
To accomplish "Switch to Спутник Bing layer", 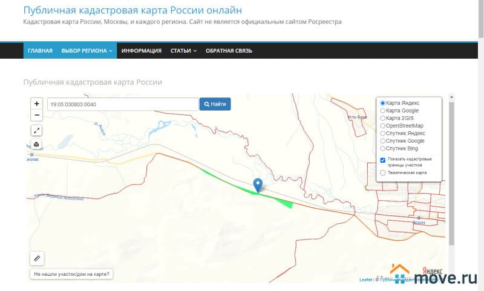I will pyautogui.click(x=382, y=148).
